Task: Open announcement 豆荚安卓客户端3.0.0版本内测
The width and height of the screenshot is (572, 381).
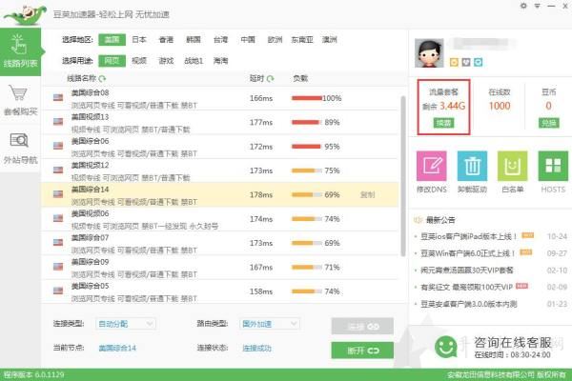Action: pyautogui.click(x=468, y=304)
